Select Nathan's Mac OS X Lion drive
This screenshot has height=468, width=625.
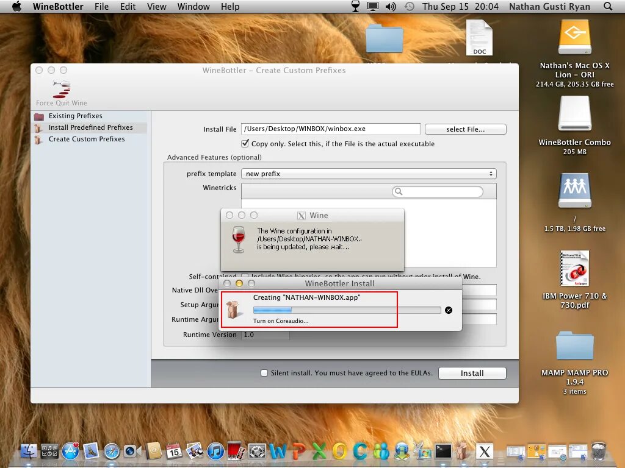tap(574, 37)
